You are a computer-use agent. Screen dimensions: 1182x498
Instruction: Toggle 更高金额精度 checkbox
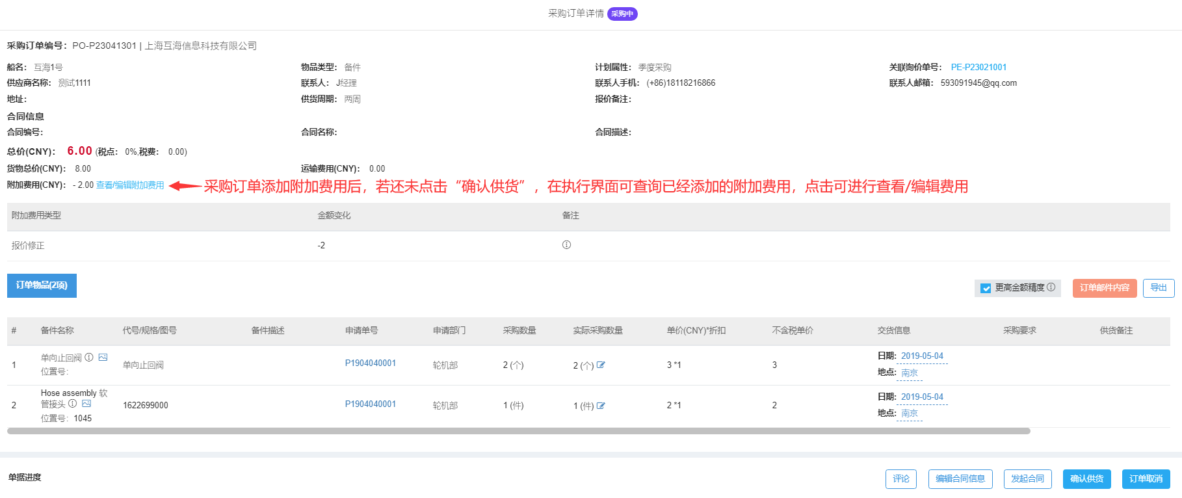(x=986, y=288)
